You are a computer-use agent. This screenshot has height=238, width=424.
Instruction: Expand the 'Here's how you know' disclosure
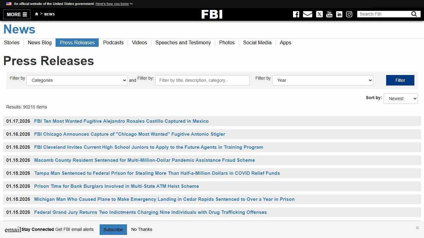114,4
